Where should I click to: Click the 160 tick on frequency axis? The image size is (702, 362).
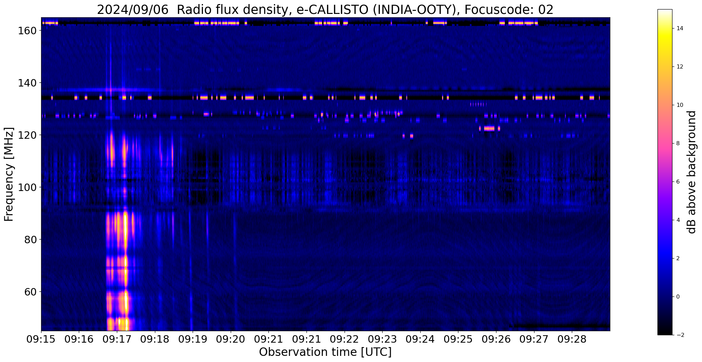pos(27,31)
